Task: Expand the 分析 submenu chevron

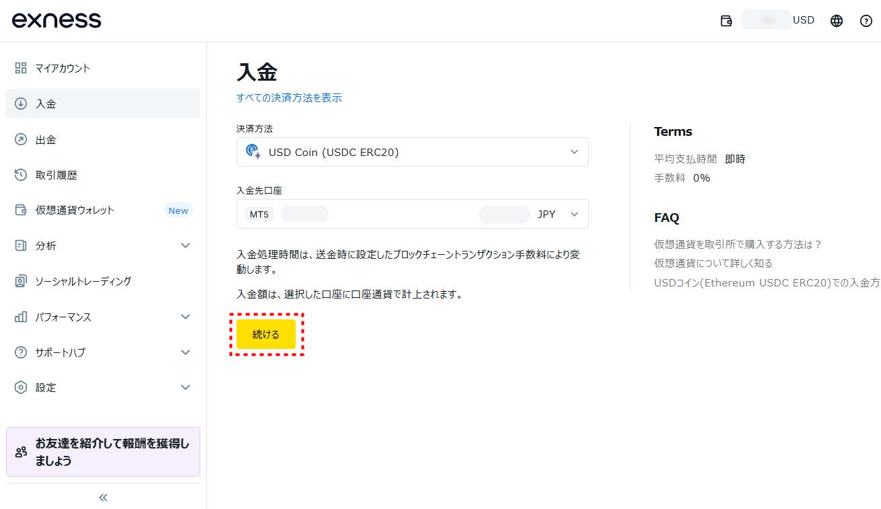Action: click(x=186, y=245)
